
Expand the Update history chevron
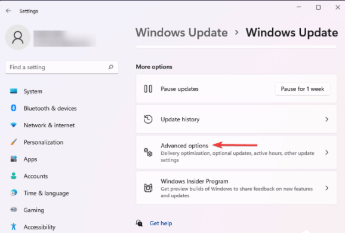click(x=327, y=119)
